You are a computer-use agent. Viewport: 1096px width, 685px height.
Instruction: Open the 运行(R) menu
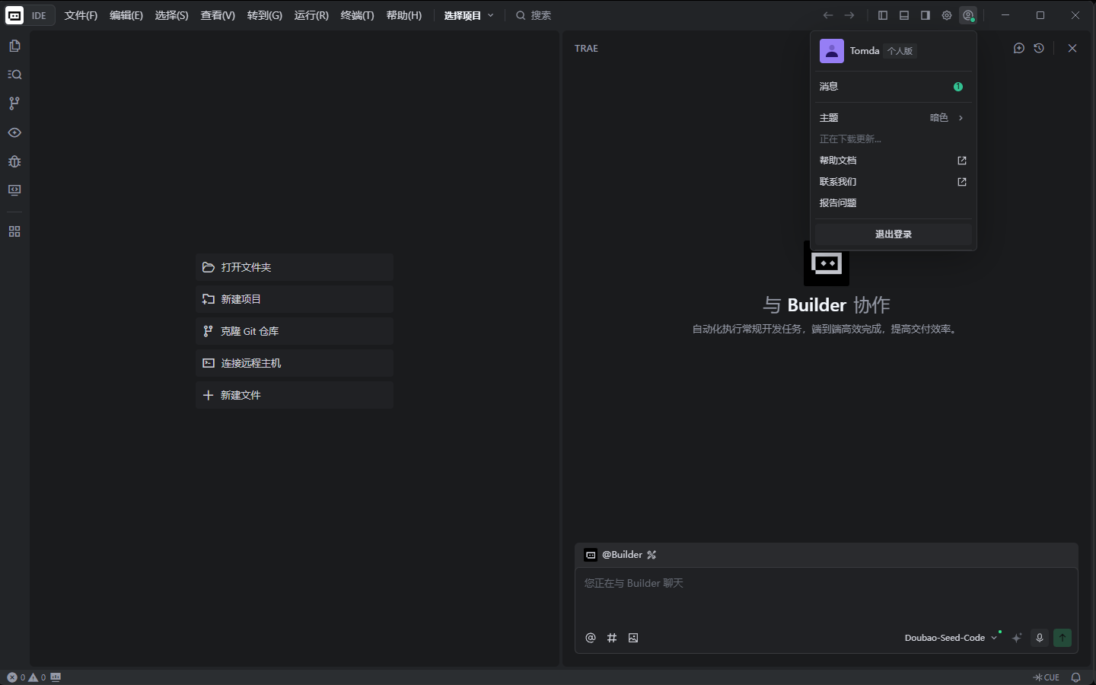pos(311,15)
